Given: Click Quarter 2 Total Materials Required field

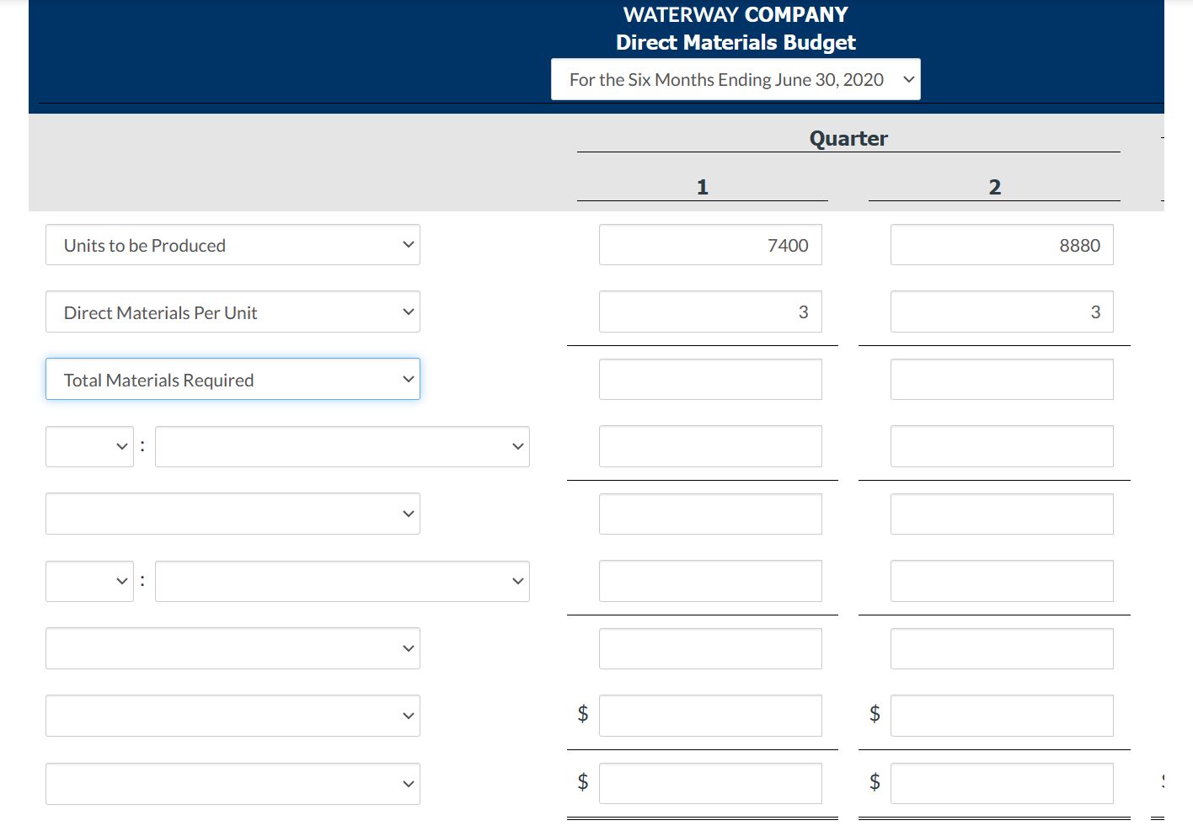Looking at the screenshot, I should click(1002, 380).
